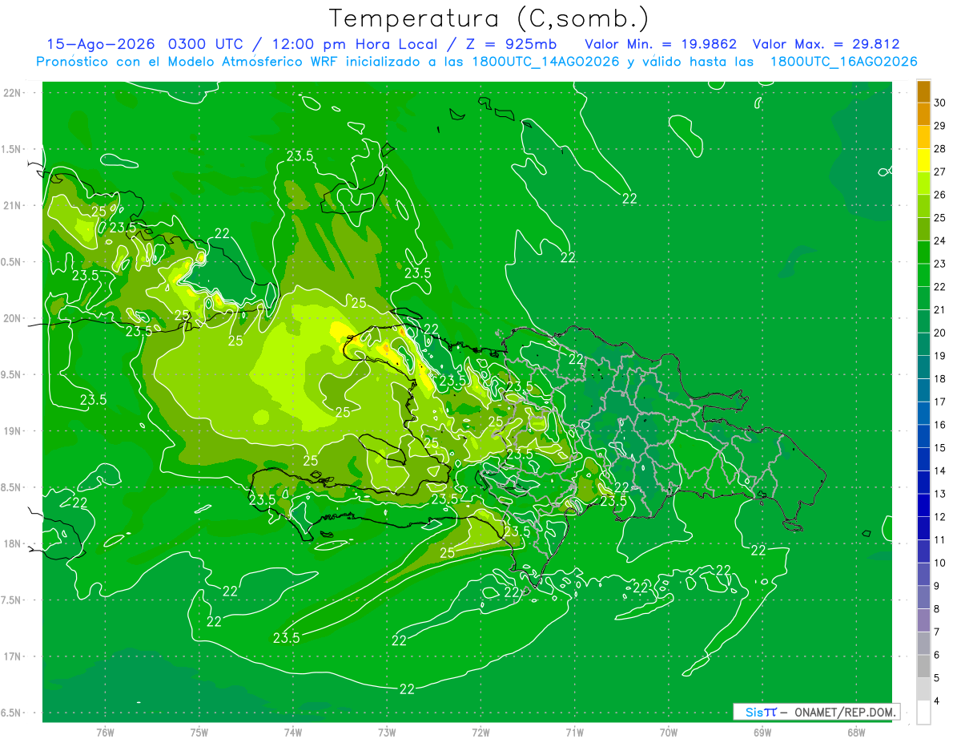Viewport: 961px width, 743px height.
Task: Click longitude axis label "72W"
Action: click(480, 733)
